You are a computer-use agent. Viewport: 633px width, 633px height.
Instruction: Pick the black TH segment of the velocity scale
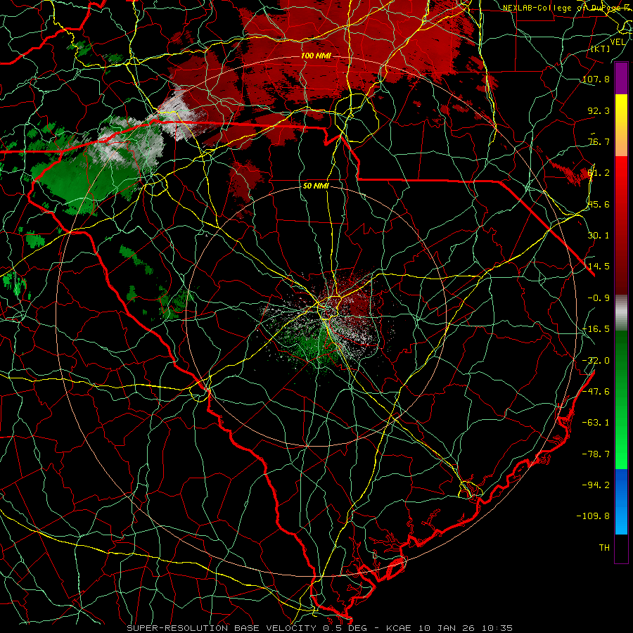[x=621, y=548]
